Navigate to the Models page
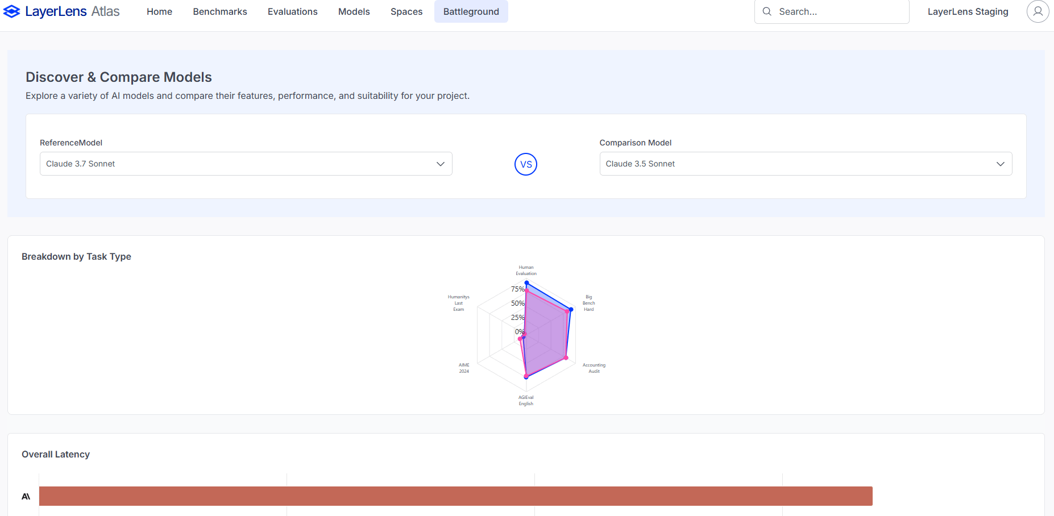The width and height of the screenshot is (1054, 516). pyautogui.click(x=354, y=11)
